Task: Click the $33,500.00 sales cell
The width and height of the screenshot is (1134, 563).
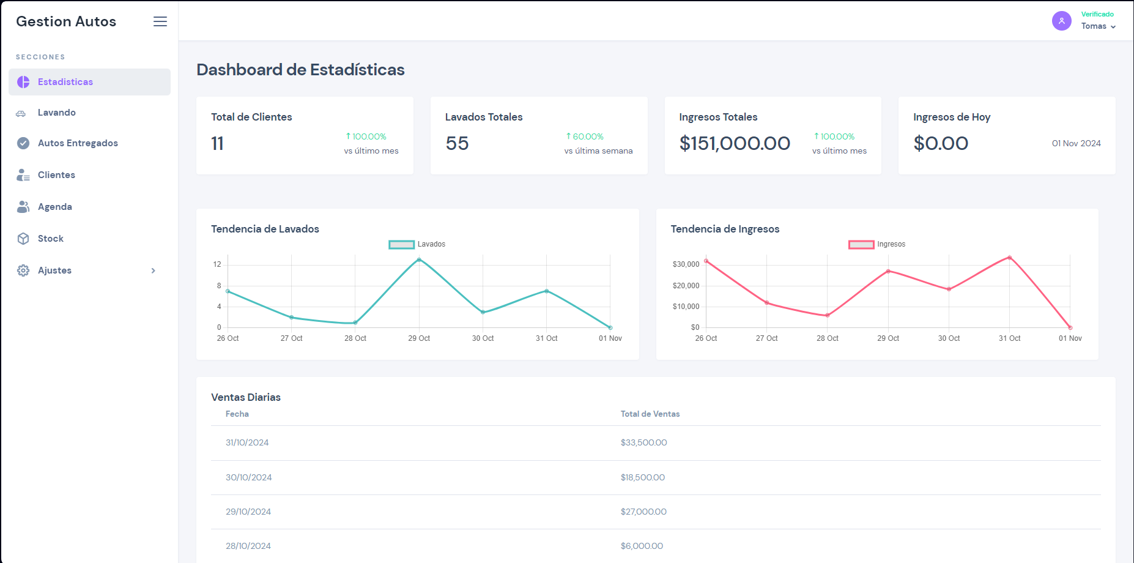Action: click(x=643, y=442)
